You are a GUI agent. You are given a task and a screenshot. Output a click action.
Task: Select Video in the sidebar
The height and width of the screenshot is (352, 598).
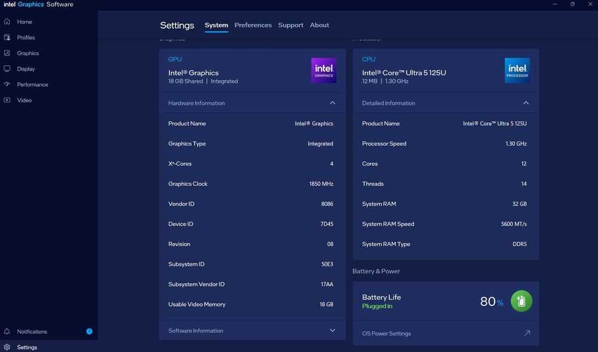[24, 100]
